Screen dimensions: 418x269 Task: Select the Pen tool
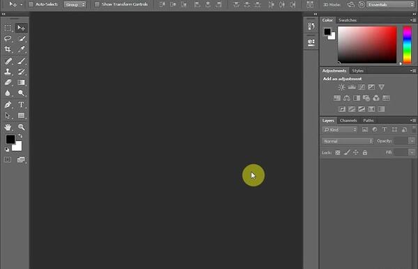[8, 104]
